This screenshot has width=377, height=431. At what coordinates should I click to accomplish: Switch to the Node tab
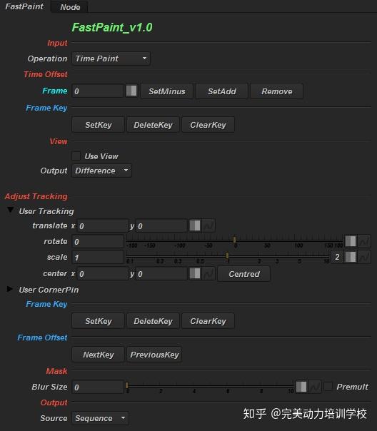(70, 7)
